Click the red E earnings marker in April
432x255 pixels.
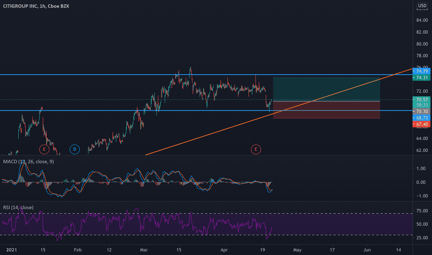tap(256, 149)
